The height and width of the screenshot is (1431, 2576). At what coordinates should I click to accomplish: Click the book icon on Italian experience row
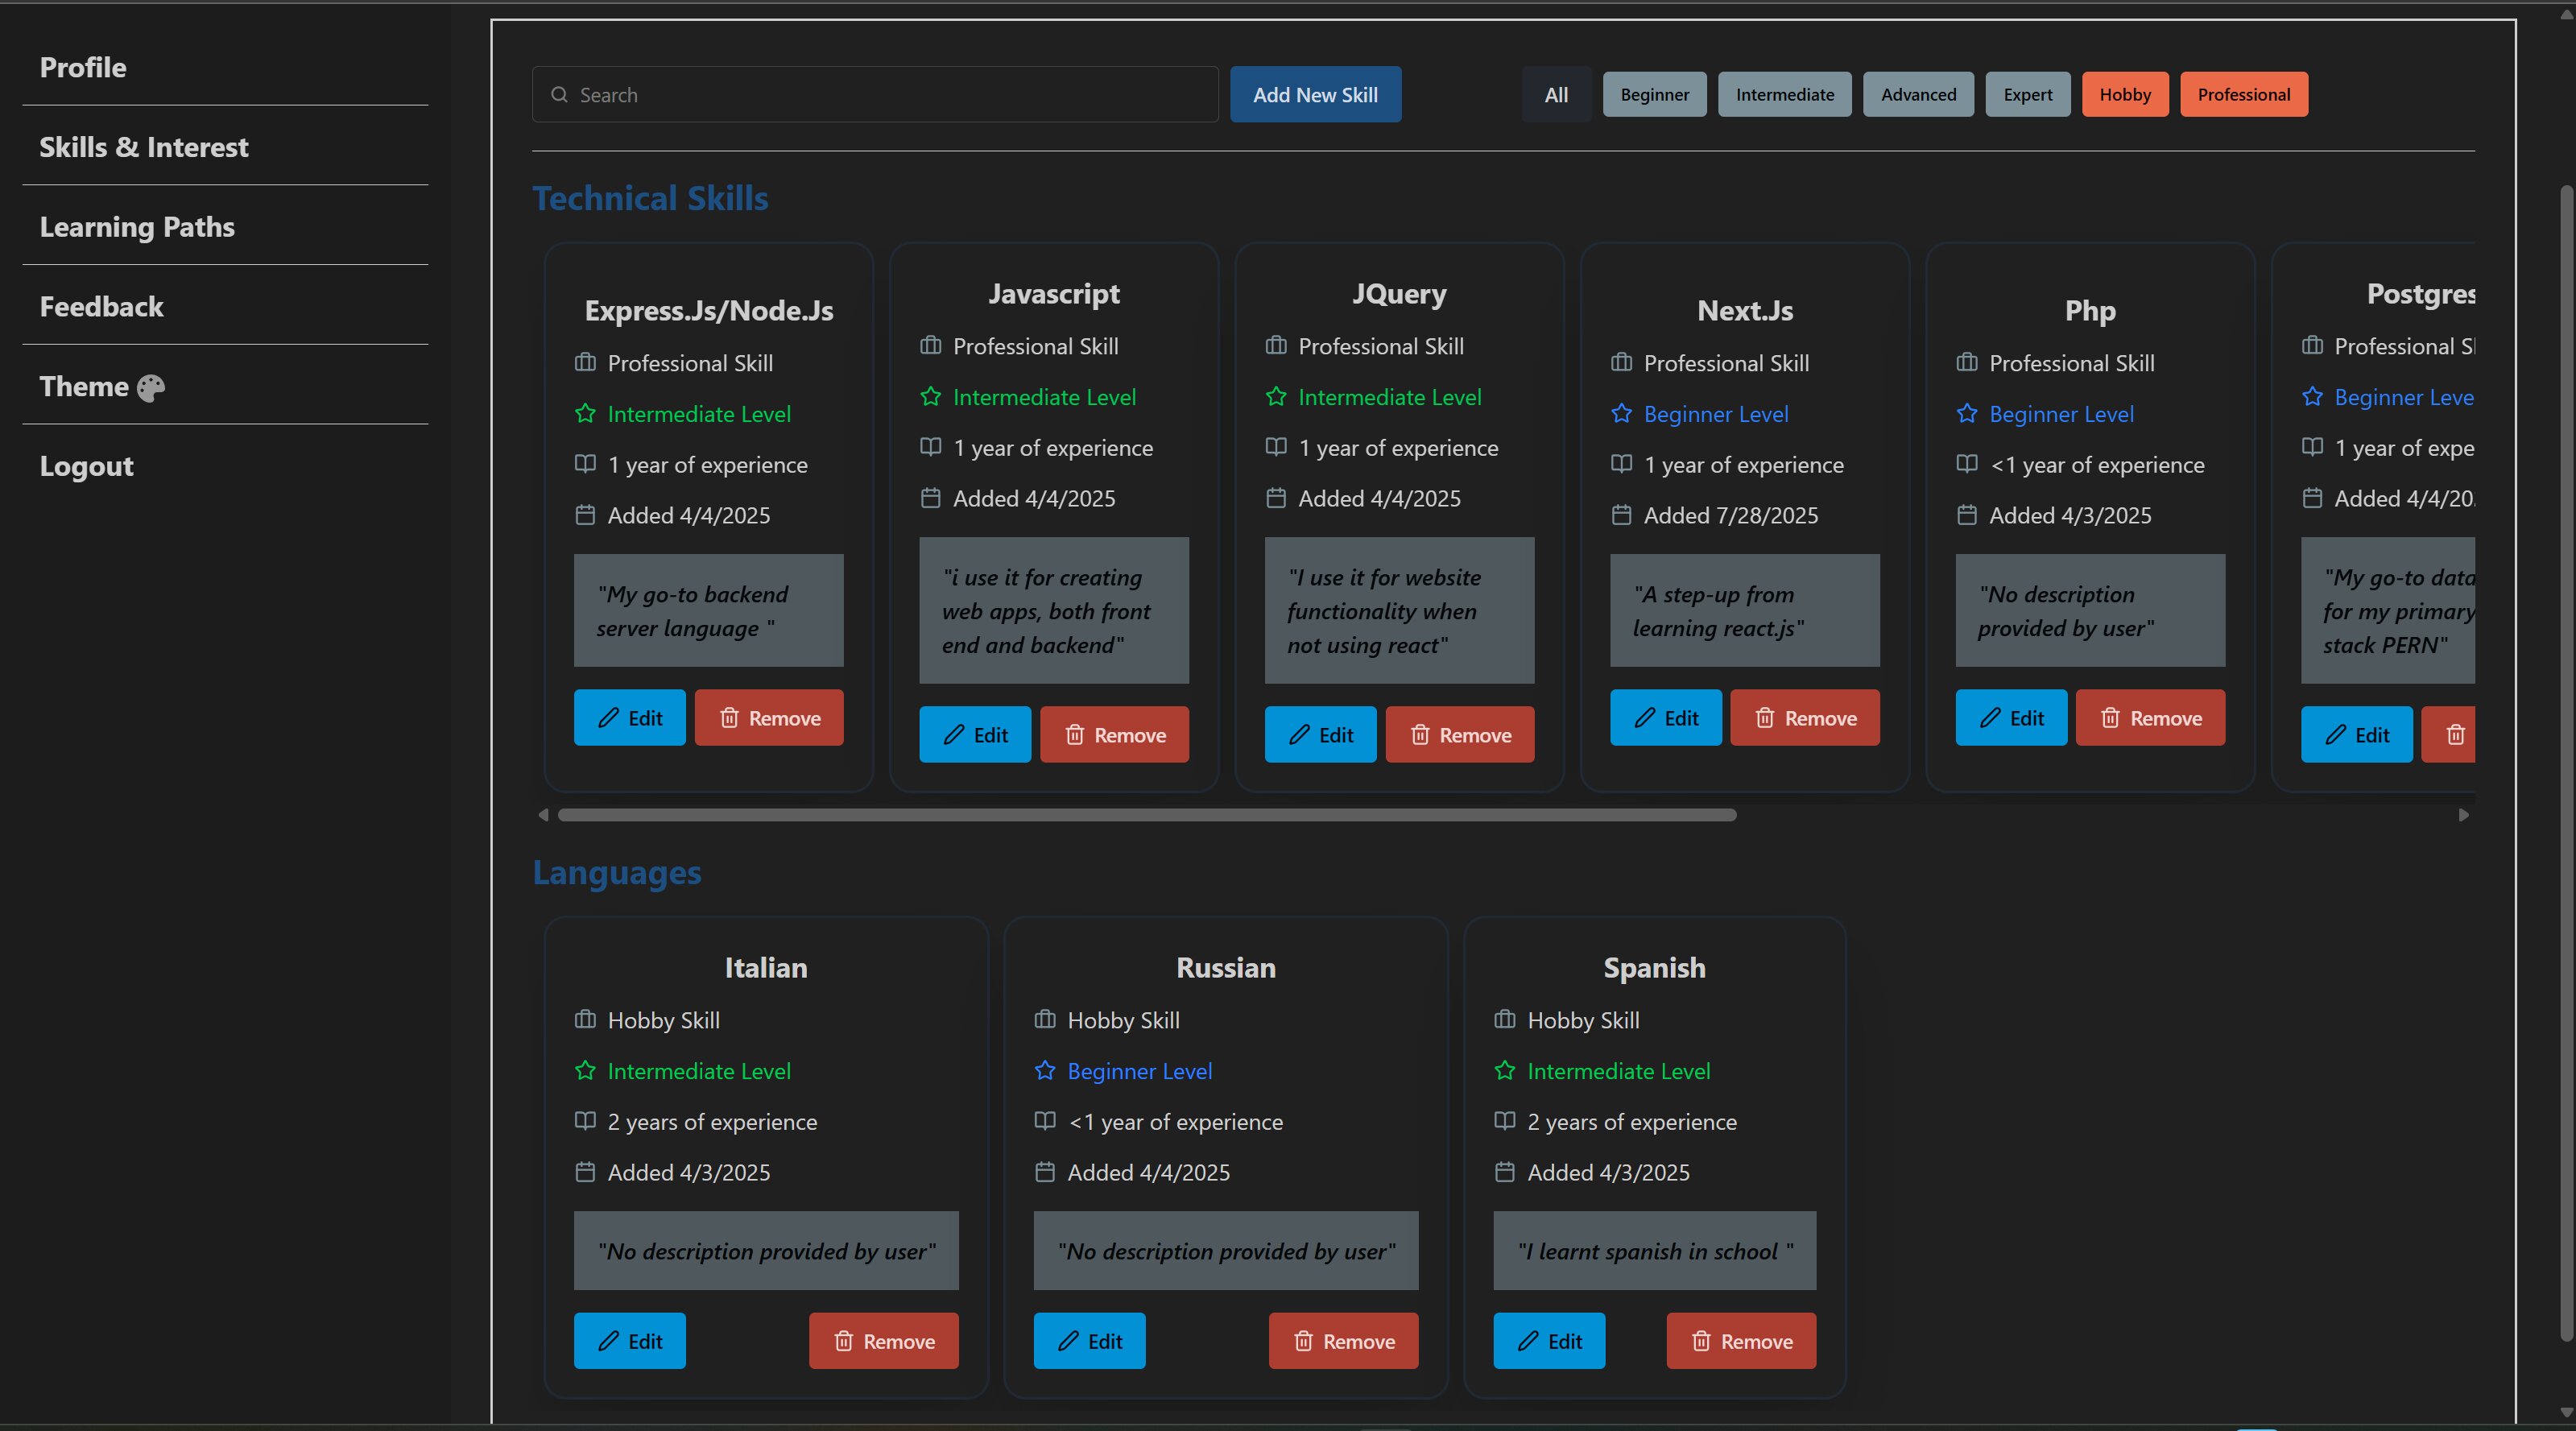coord(585,1121)
